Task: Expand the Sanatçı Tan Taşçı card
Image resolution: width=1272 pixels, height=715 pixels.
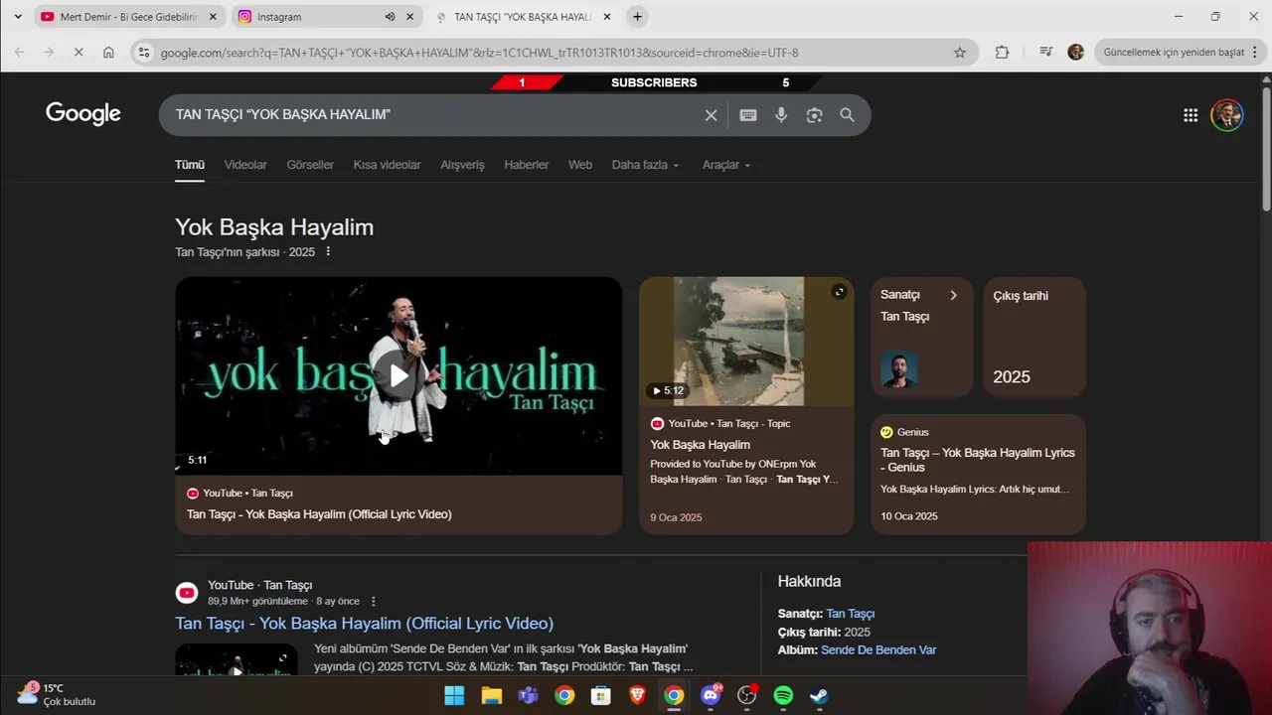Action: [922, 337]
